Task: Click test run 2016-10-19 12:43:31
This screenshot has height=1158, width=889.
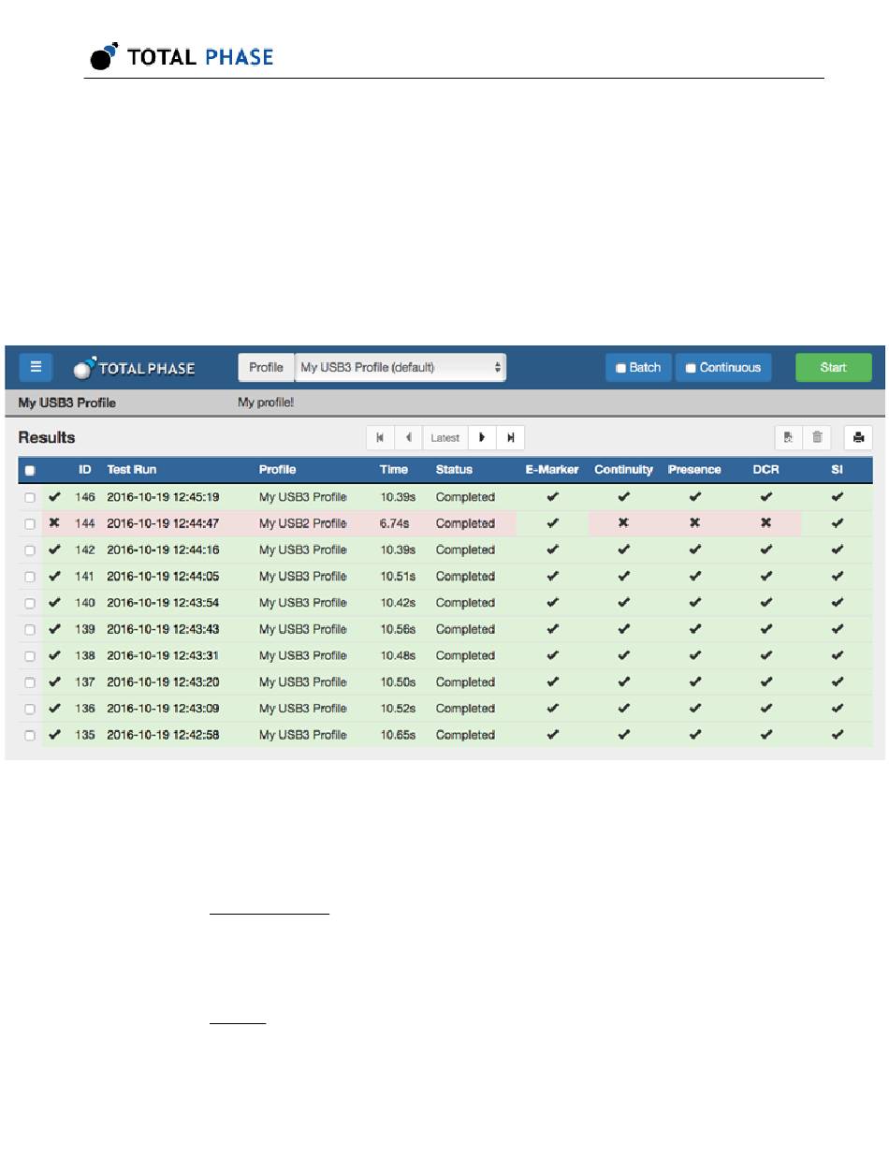Action: (163, 655)
